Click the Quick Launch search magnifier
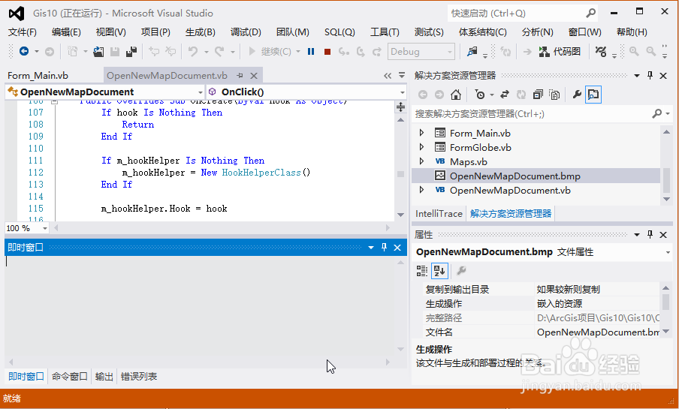The width and height of the screenshot is (679, 409). pos(590,14)
